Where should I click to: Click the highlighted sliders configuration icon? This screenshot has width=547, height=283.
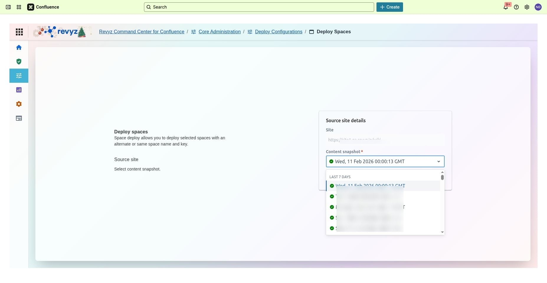click(19, 76)
